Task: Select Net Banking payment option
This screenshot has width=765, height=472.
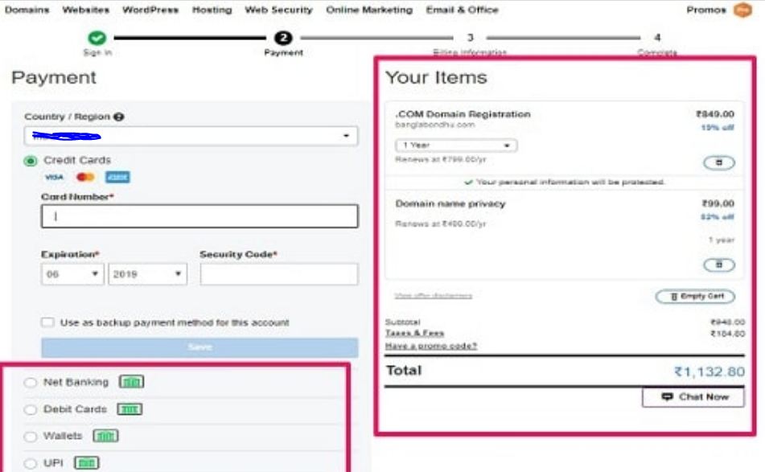Action: coord(31,383)
